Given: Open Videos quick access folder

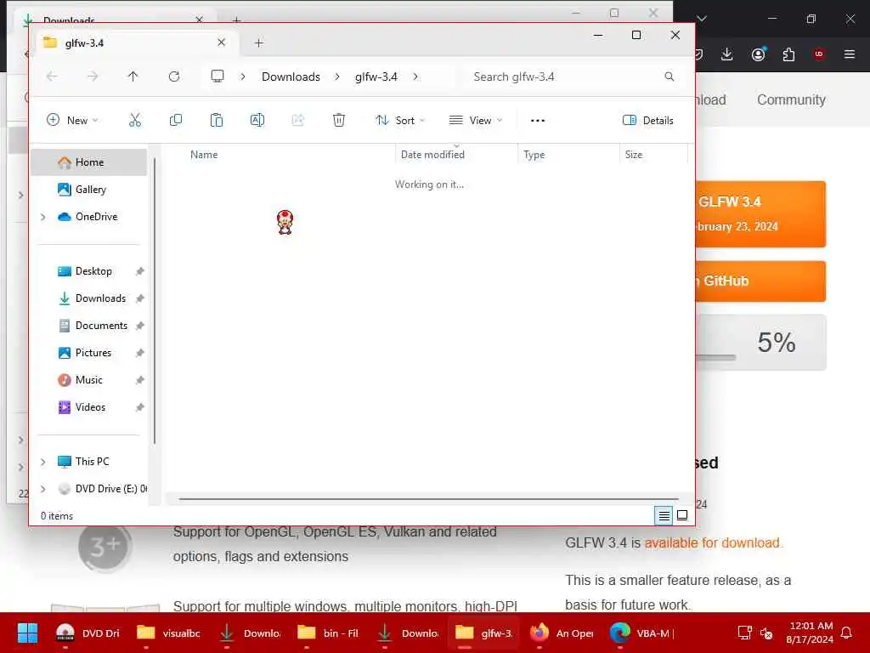Looking at the screenshot, I should click(x=88, y=407).
